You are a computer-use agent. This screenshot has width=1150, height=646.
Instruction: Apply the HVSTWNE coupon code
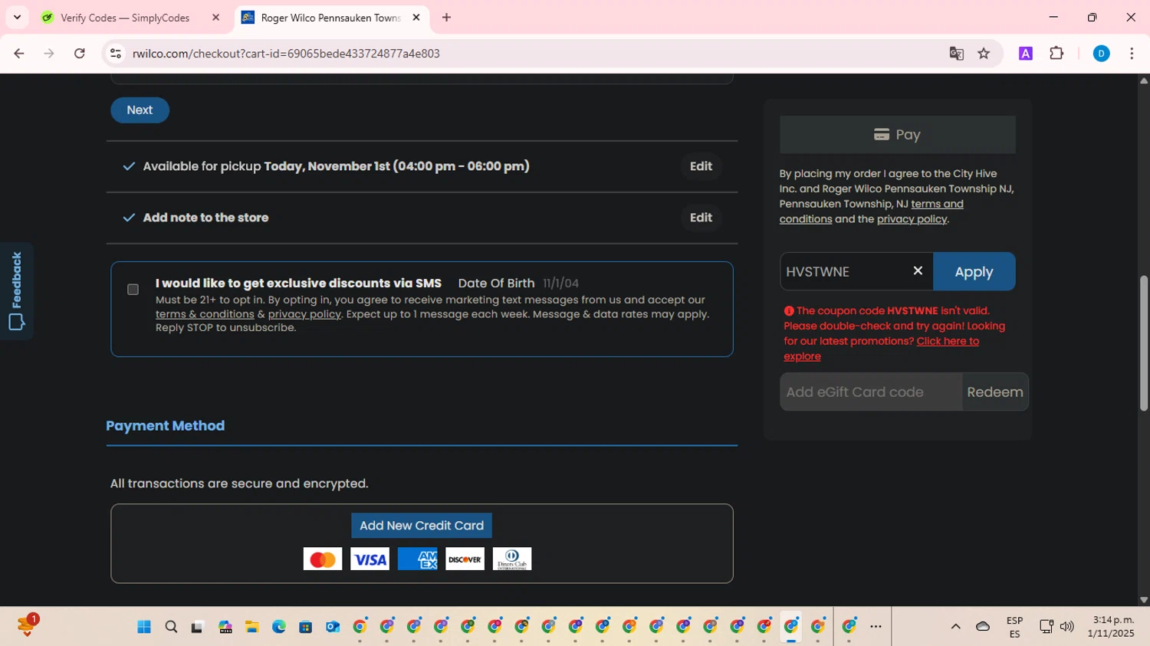[x=974, y=271]
